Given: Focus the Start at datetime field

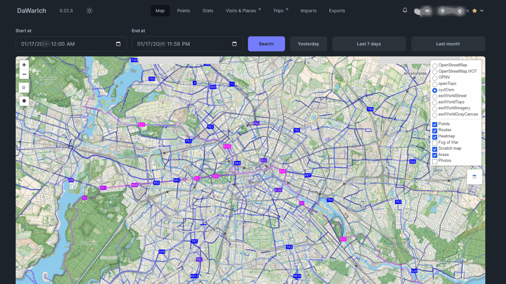Looking at the screenshot, I should pyautogui.click(x=71, y=44).
